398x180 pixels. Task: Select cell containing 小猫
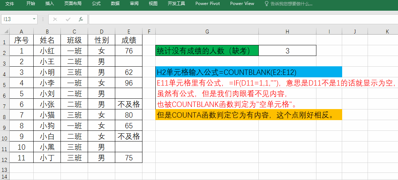click(x=47, y=115)
